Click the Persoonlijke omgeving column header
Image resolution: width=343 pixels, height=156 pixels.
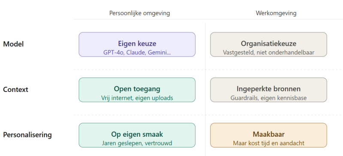(140, 13)
